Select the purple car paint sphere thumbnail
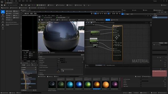 tap(114, 85)
